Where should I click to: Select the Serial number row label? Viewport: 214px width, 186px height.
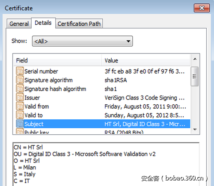coord(41,71)
